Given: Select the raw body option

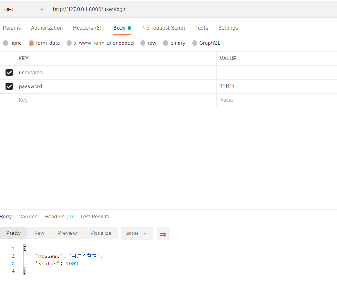Looking at the screenshot, I should pyautogui.click(x=143, y=43).
